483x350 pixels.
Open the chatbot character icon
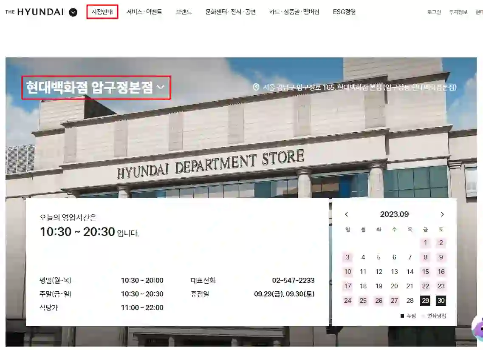point(478,329)
